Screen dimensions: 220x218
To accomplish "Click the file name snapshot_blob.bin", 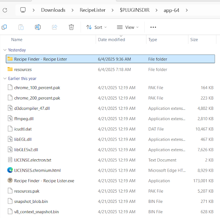I will [31, 202].
